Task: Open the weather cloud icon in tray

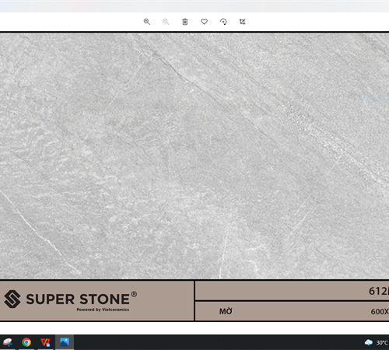Action: coord(369,342)
